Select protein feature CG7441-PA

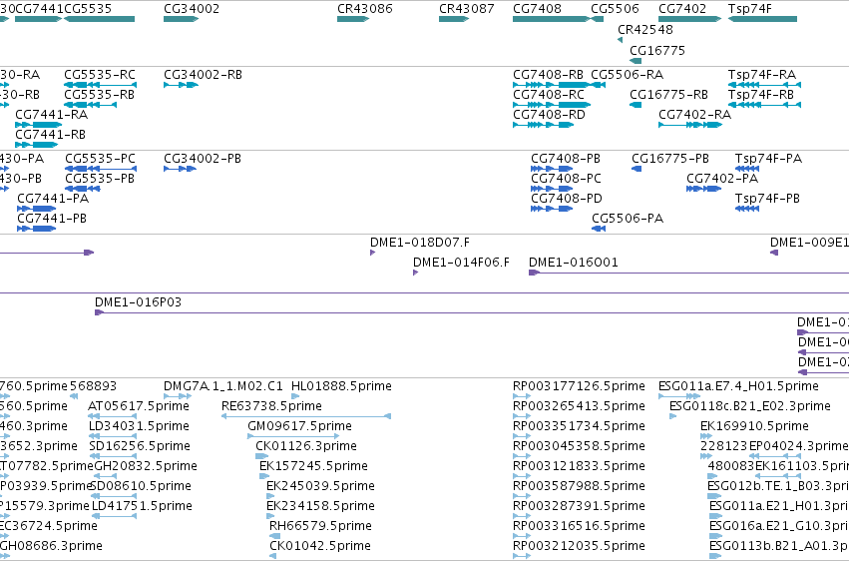point(36,209)
